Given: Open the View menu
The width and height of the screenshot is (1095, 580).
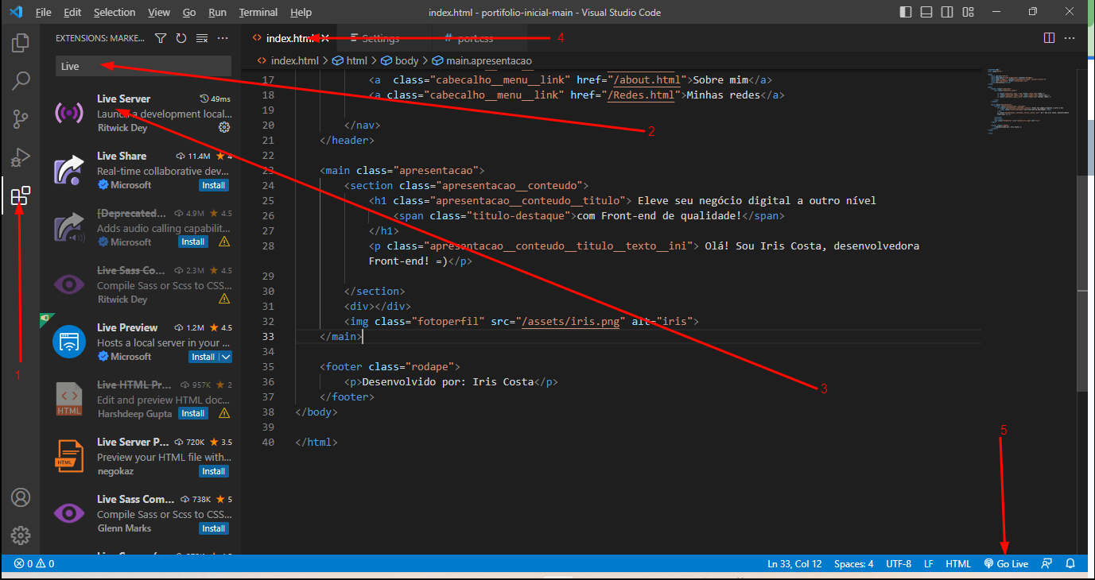Looking at the screenshot, I should tap(159, 13).
